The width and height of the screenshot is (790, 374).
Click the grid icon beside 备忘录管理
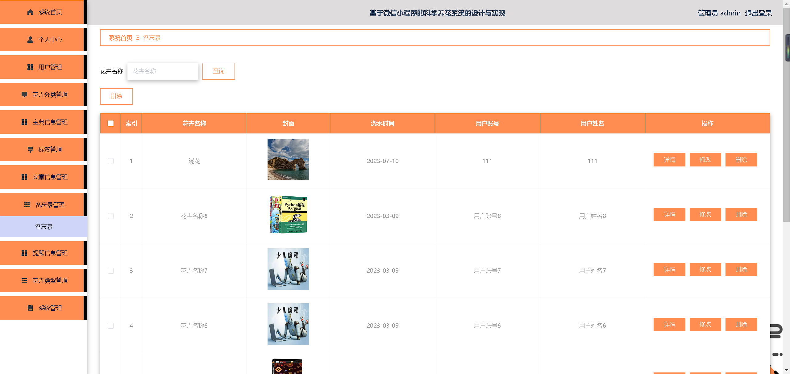click(x=27, y=204)
